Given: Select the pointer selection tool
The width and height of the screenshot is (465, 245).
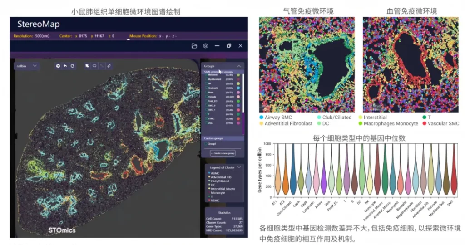Looking at the screenshot, I should (x=87, y=66).
